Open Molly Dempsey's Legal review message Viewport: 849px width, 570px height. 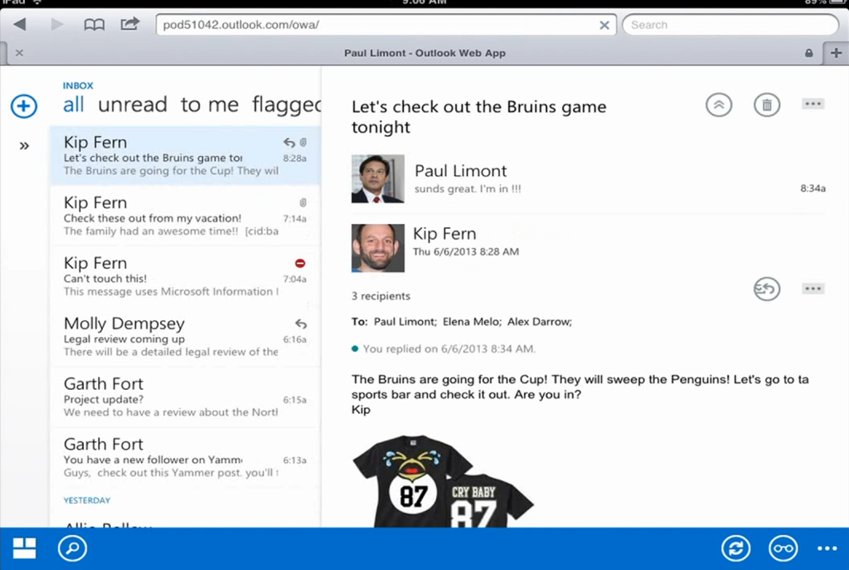point(185,337)
